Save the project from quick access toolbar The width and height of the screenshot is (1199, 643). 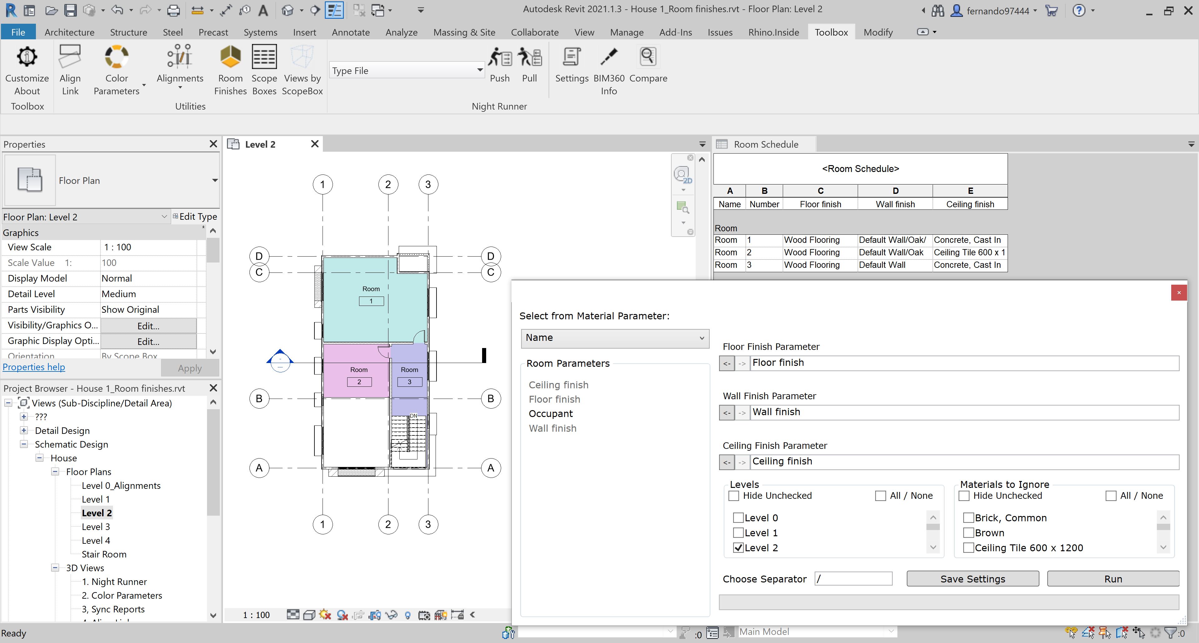[71, 10]
